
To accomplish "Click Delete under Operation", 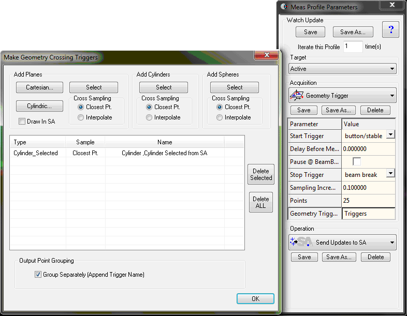I will click(375, 257).
